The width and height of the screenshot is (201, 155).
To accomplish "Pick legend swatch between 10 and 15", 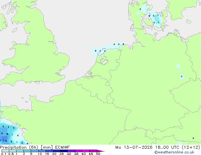I will (x=42, y=151).
